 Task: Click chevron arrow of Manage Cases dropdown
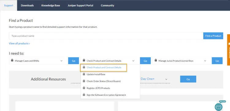(x=61, y=61)
